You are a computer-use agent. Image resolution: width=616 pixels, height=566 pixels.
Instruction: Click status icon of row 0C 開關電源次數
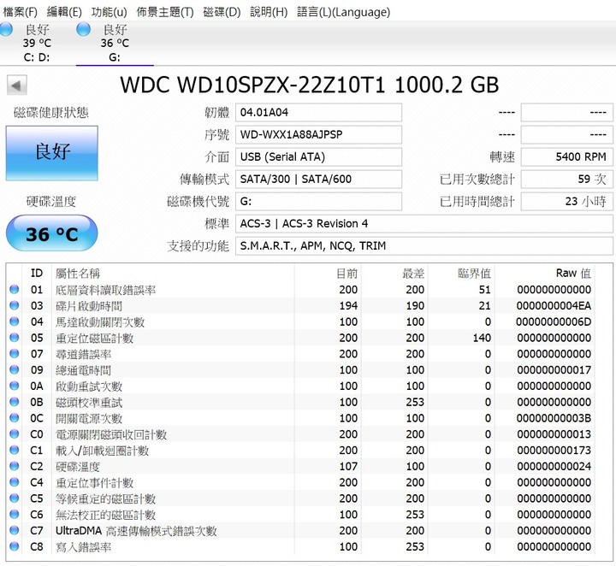tap(15, 418)
